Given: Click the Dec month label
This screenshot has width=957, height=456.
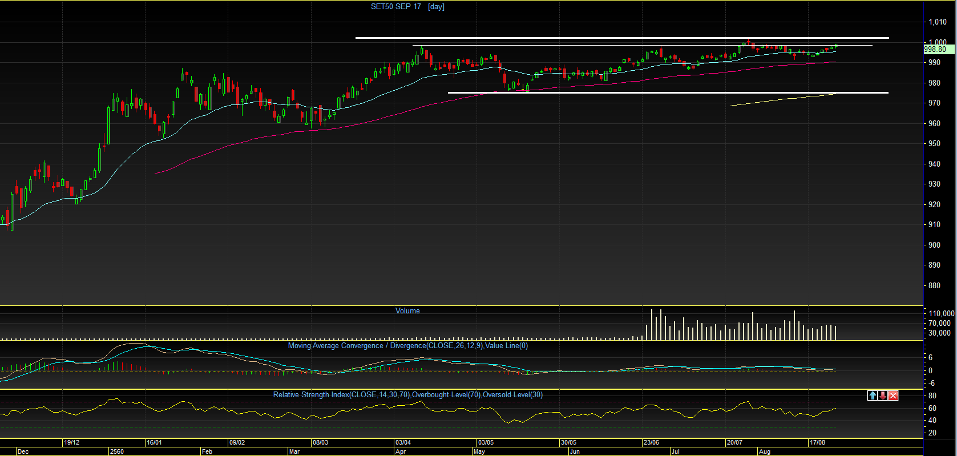Looking at the screenshot, I should point(23,452).
